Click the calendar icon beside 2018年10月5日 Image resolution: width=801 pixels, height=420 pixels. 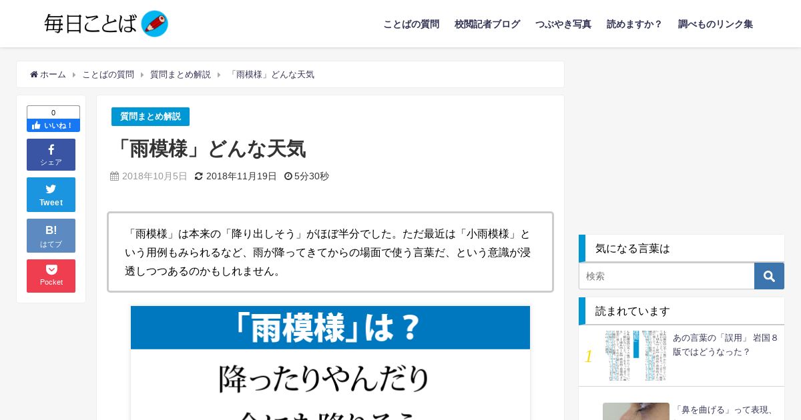pos(114,176)
